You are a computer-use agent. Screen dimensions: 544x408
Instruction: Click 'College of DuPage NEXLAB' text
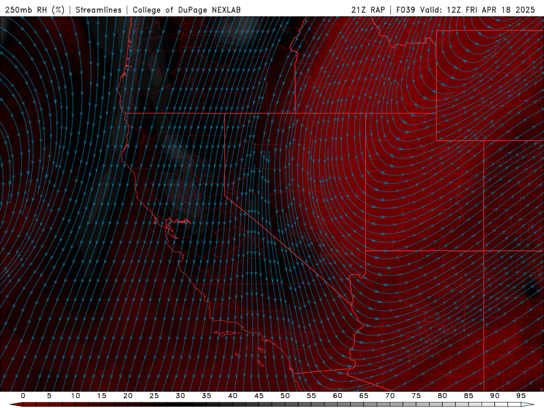186,10
